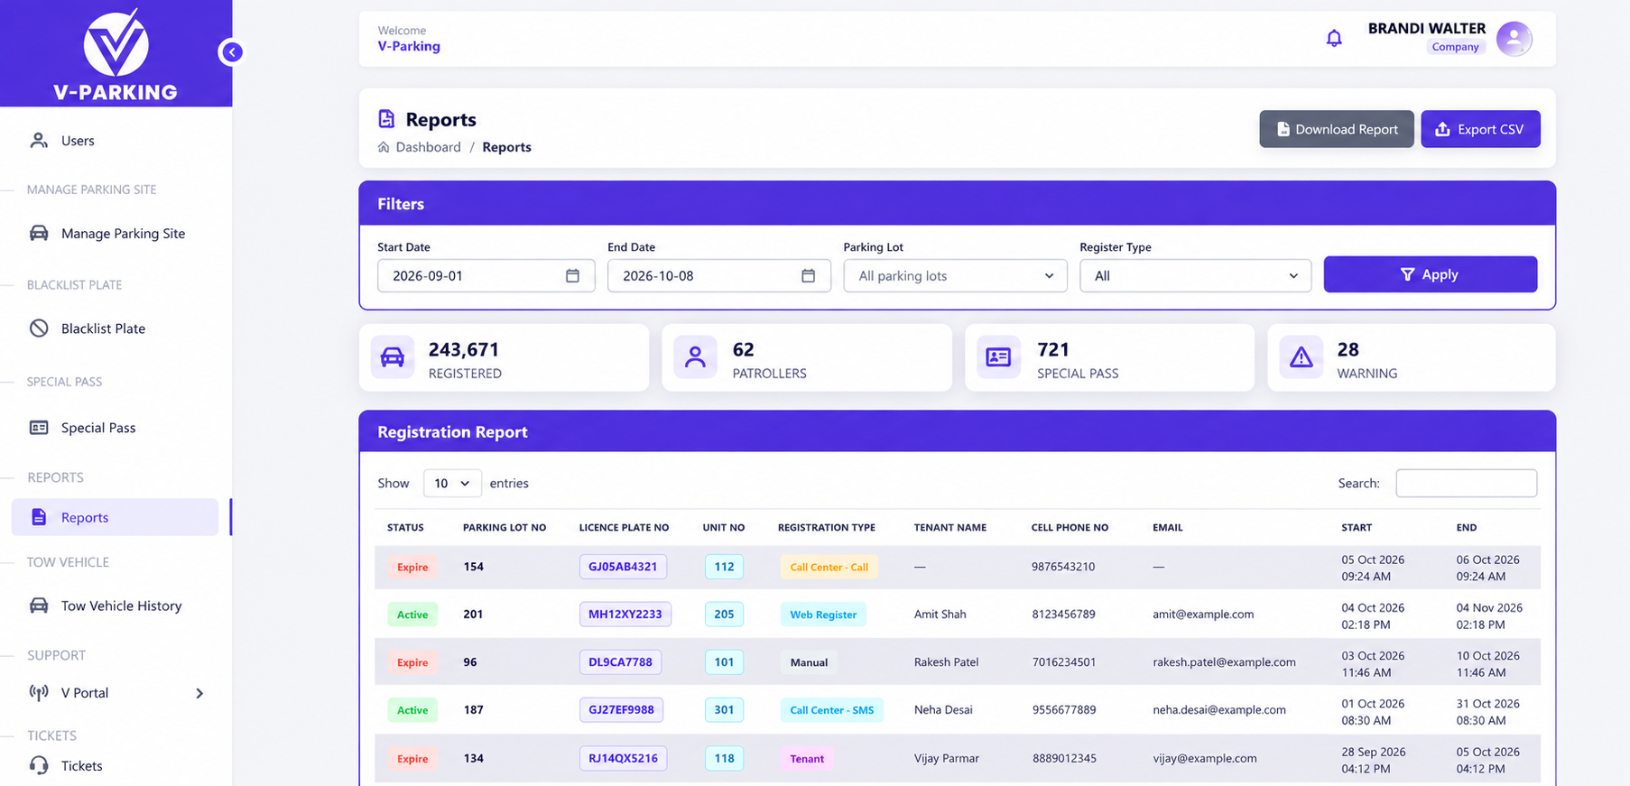Click the Tow Vehicle History car icon
The width and height of the screenshot is (1630, 786).
[39, 606]
